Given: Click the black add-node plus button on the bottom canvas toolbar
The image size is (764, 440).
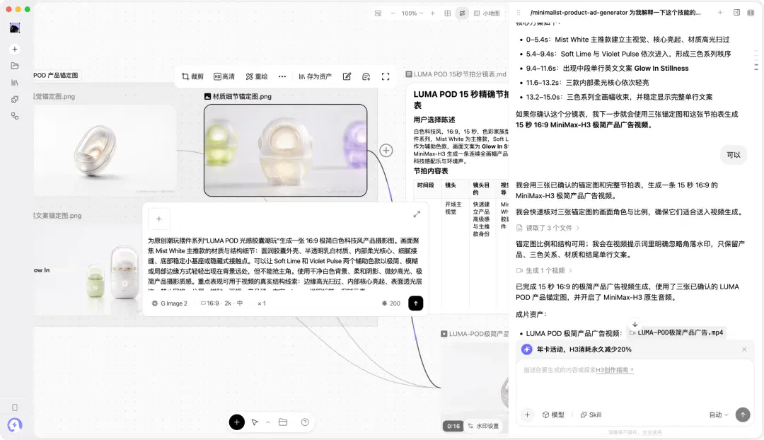Looking at the screenshot, I should coord(237,422).
